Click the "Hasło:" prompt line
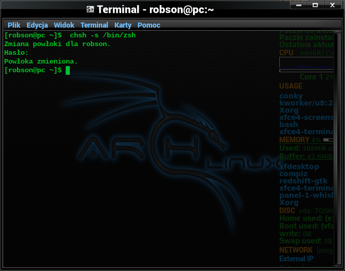The height and width of the screenshot is (271, 345). point(16,53)
